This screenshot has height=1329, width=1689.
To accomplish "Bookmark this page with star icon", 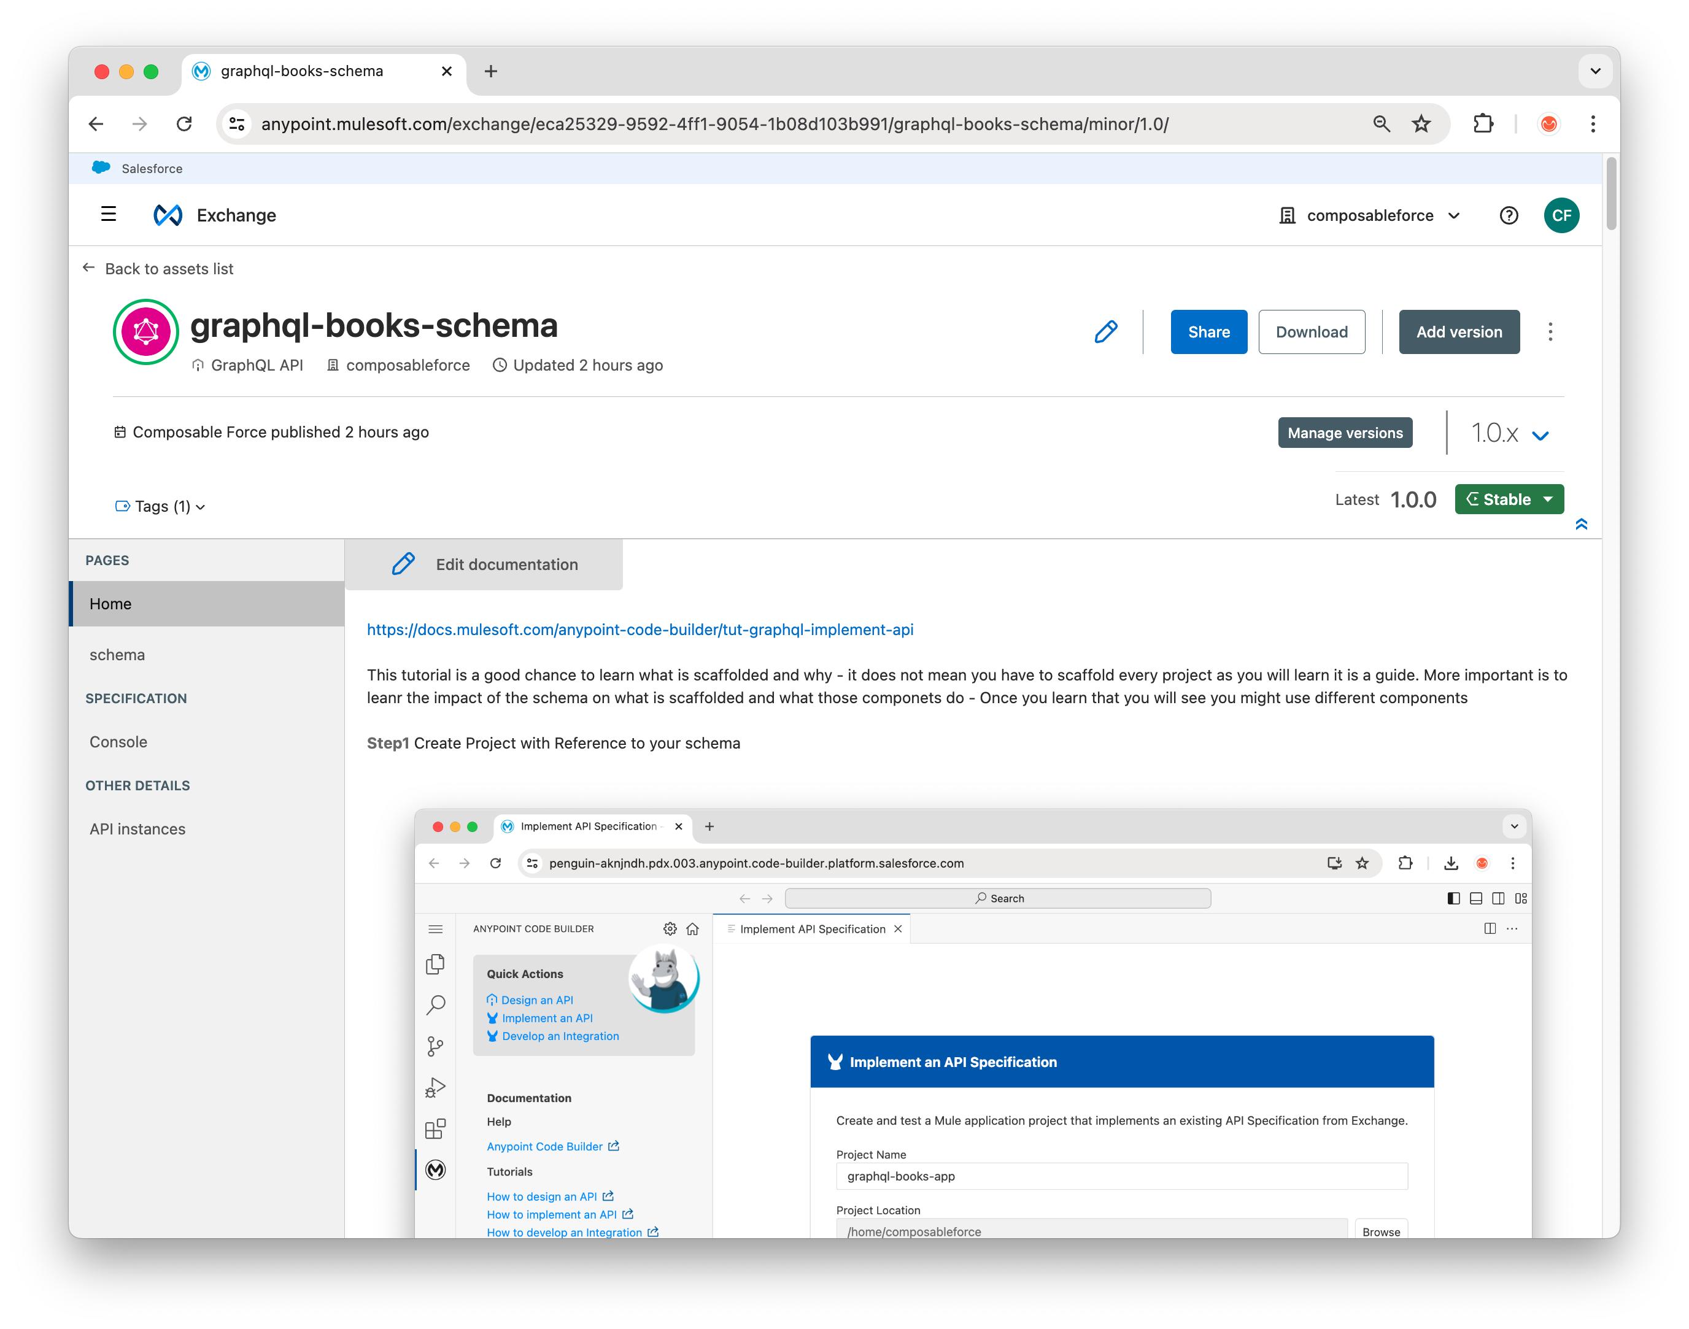I will (1421, 124).
